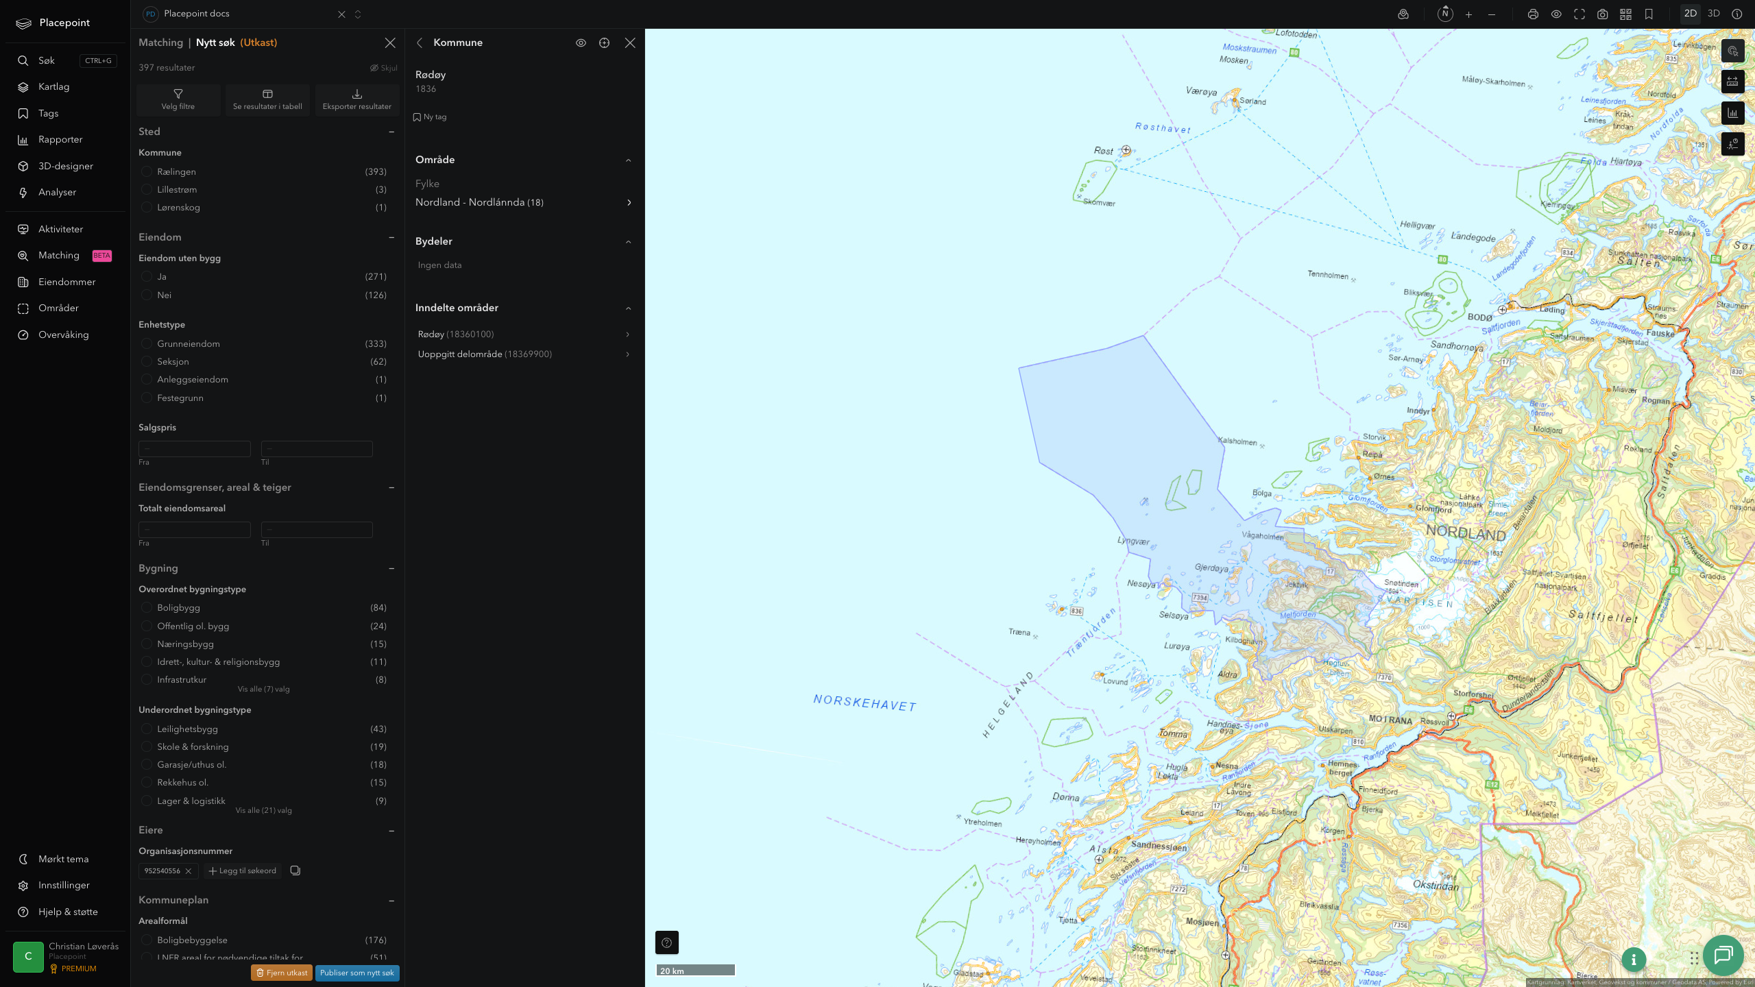Screen dimensions: 1755x987
Task: Click the eye icon in the top map toolbar
Action: (1556, 14)
